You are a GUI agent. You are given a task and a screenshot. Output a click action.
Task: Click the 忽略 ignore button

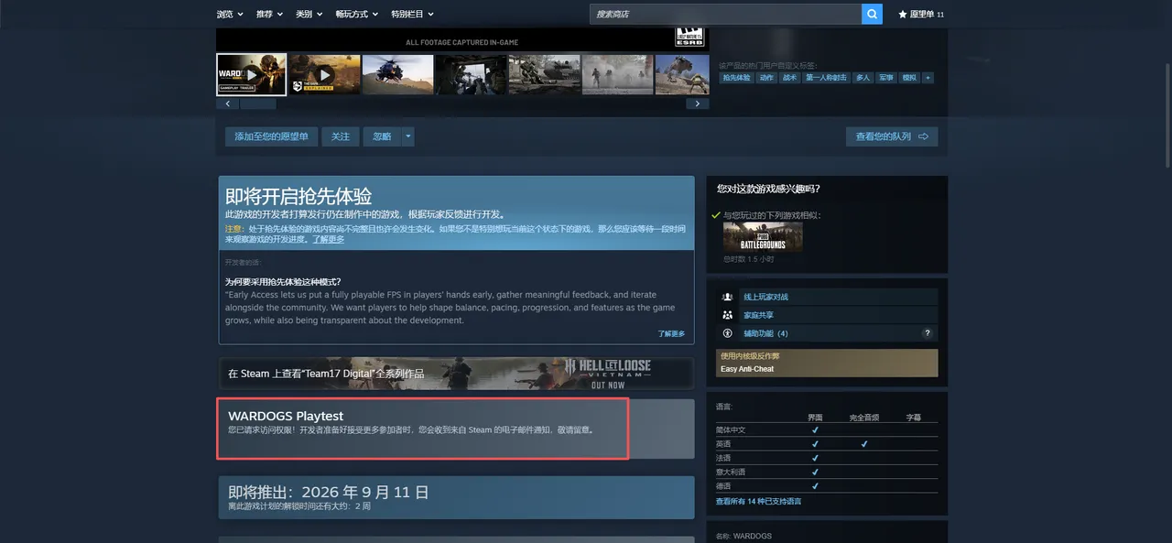(x=383, y=136)
